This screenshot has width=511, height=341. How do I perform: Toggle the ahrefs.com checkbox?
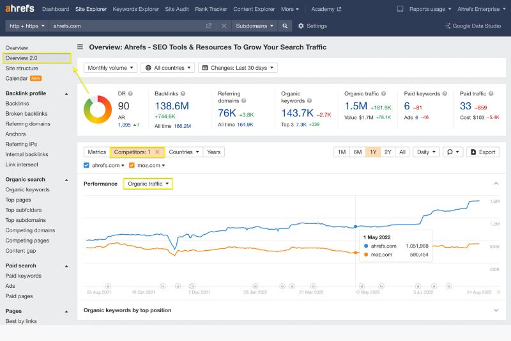pyautogui.click(x=87, y=166)
